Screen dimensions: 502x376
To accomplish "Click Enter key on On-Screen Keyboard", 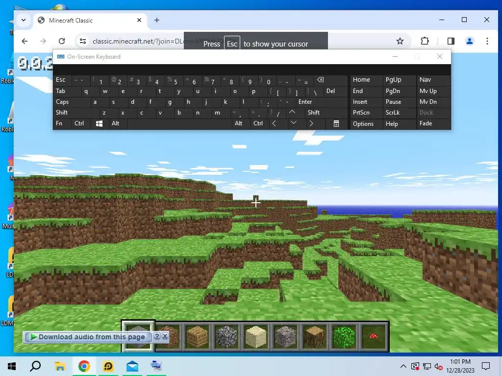I will click(322, 102).
